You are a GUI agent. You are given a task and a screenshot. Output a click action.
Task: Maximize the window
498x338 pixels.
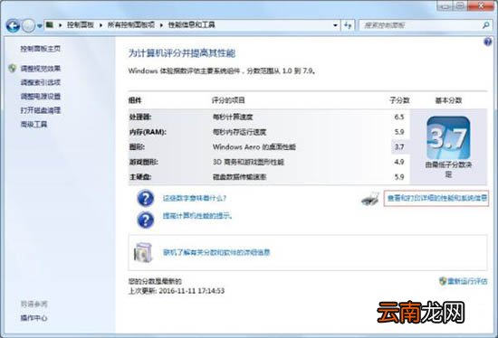460,5
